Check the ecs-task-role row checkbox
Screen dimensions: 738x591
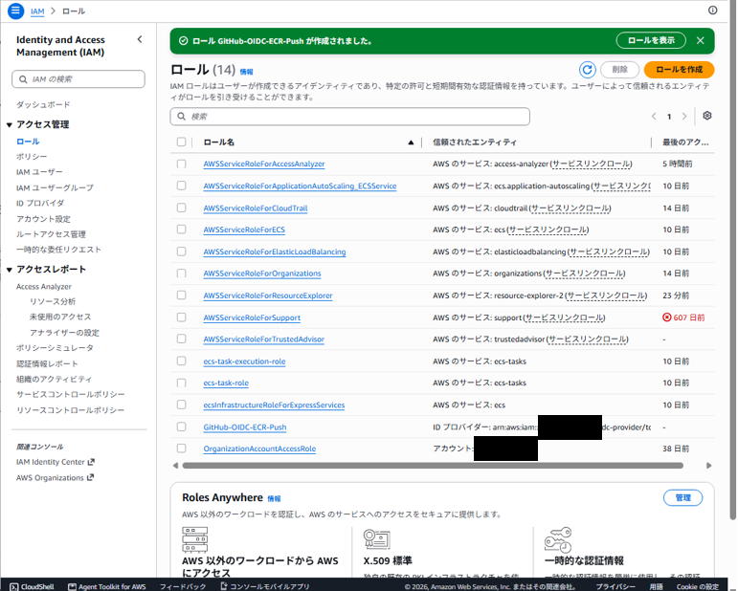click(x=181, y=383)
